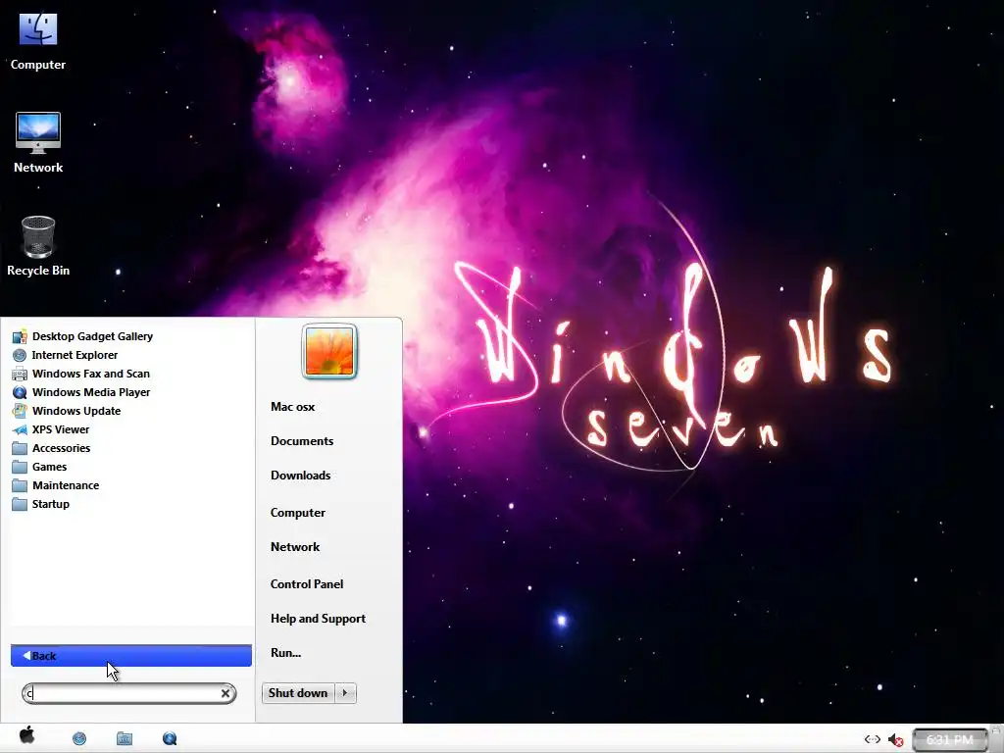Clear the search box with the X
The width and height of the screenshot is (1004, 753).
(226, 693)
